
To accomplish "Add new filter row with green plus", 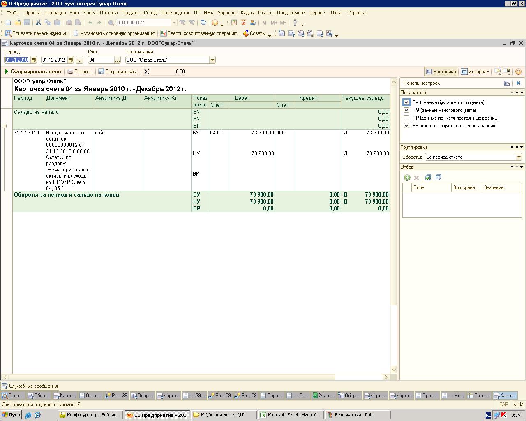I will (407, 178).
